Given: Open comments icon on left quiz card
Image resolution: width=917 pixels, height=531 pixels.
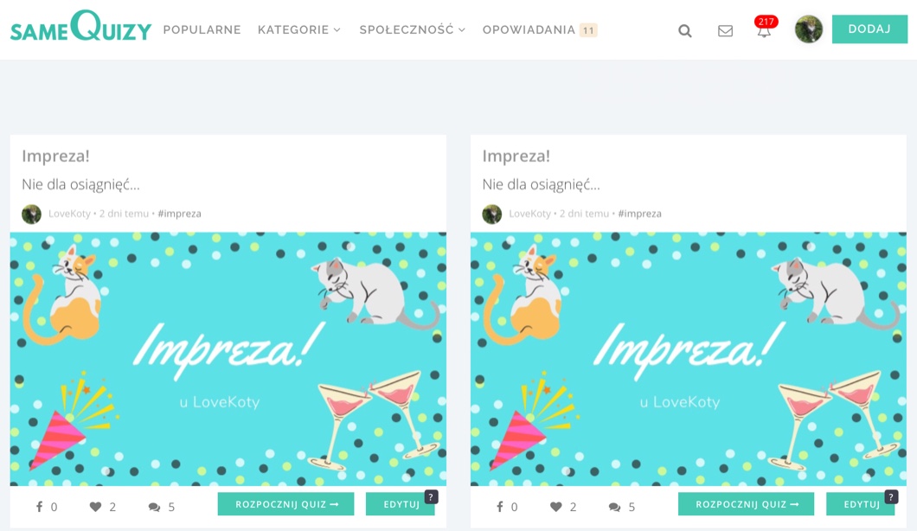Looking at the screenshot, I should 154,507.
